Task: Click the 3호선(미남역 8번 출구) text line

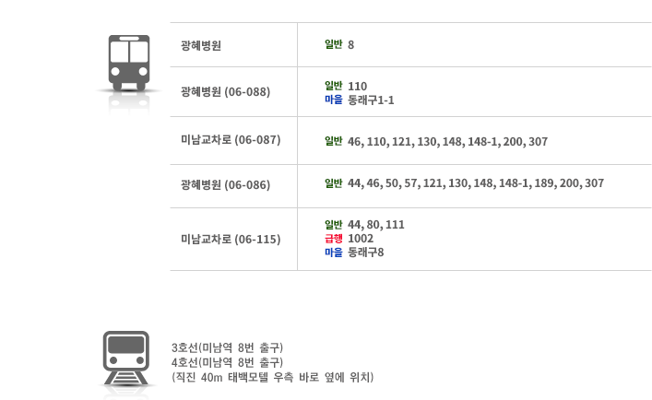Action: pyautogui.click(x=228, y=347)
